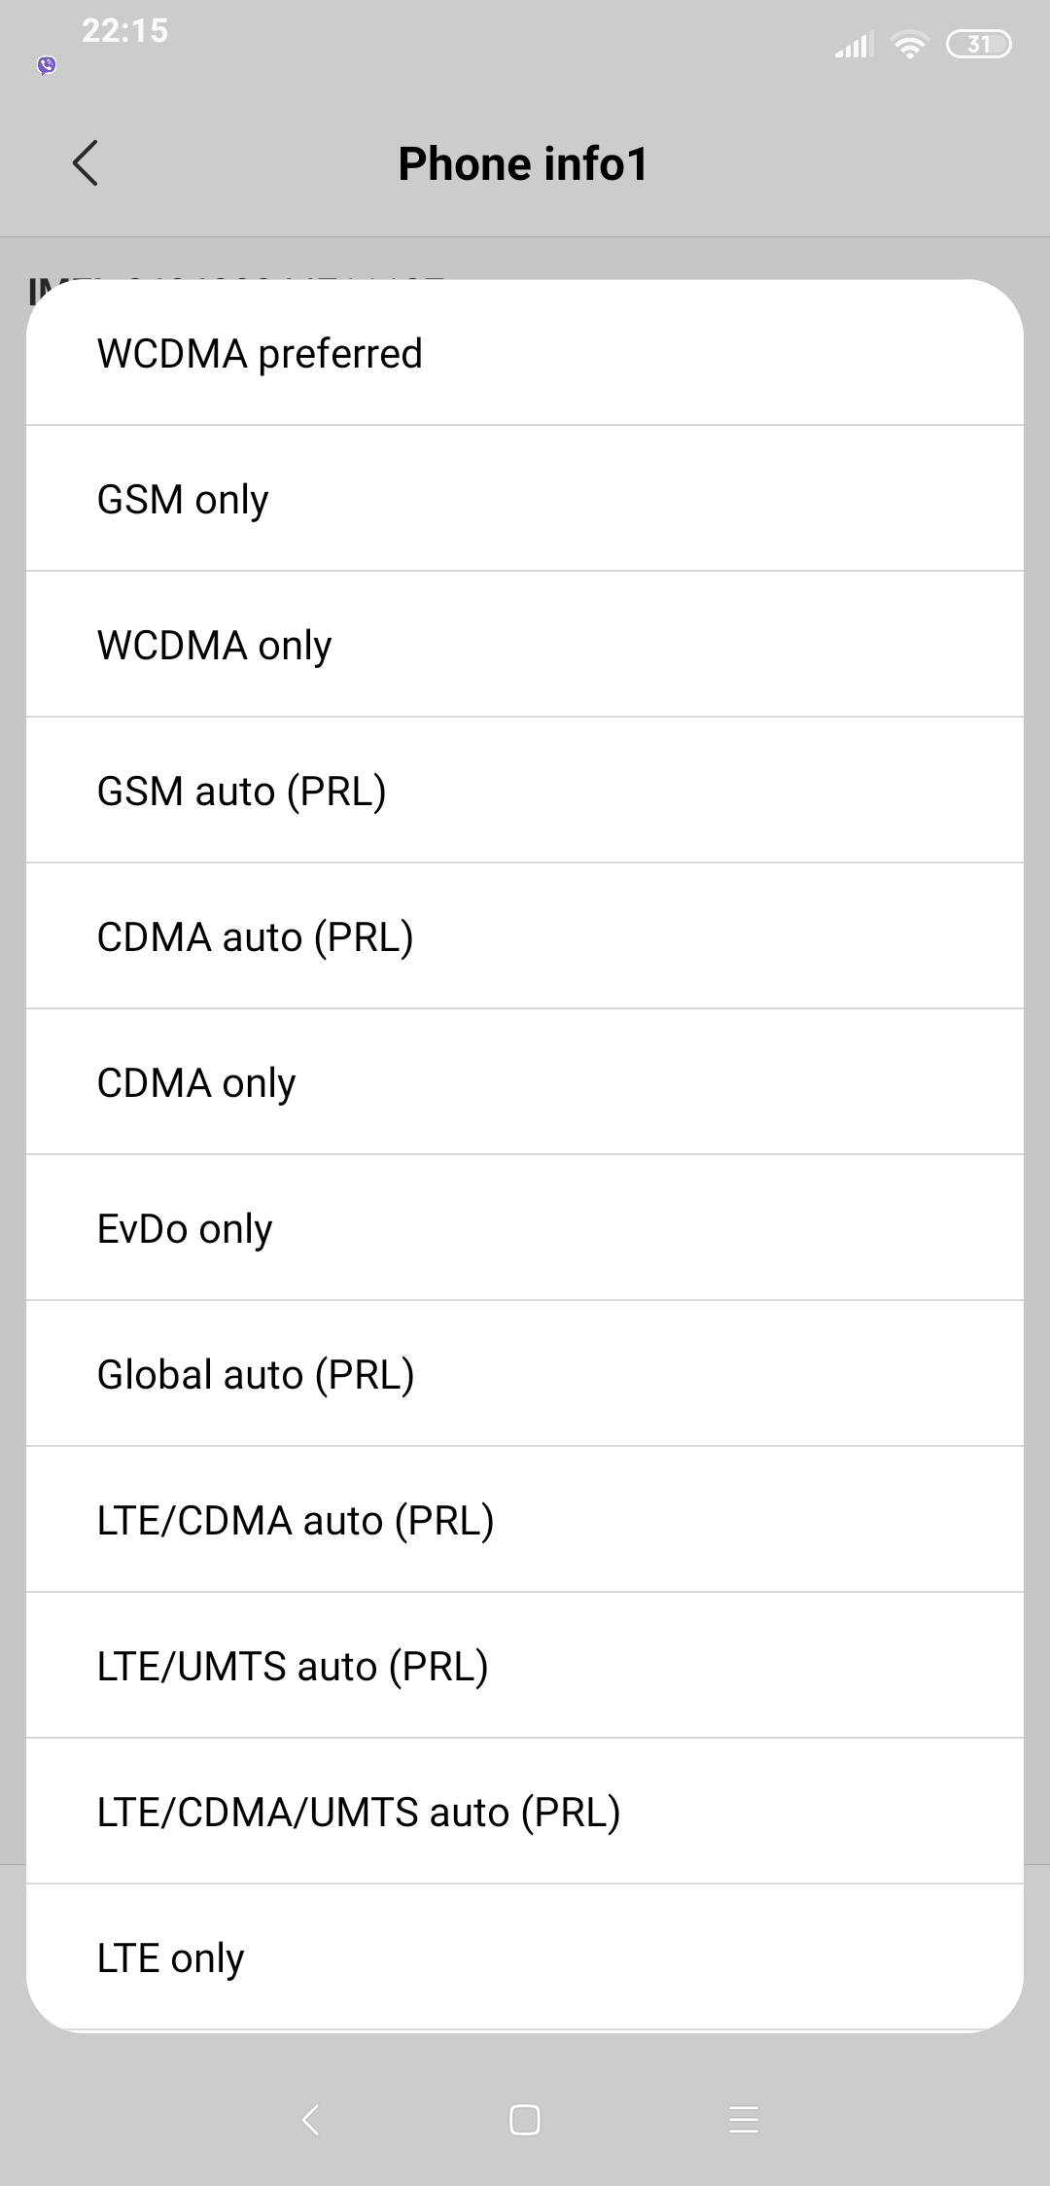Screen dimensions: 1050x2186
Task: Tap the Viber notification icon
Action: point(47,65)
